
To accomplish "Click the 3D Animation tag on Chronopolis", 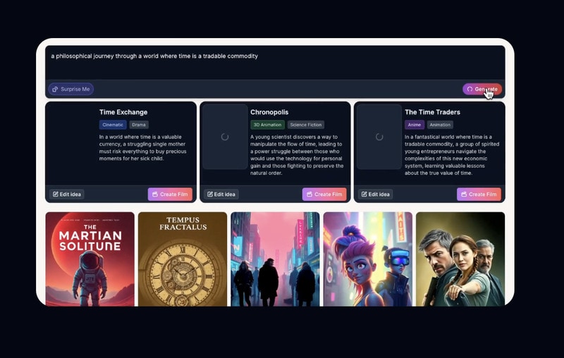I will coord(267,125).
